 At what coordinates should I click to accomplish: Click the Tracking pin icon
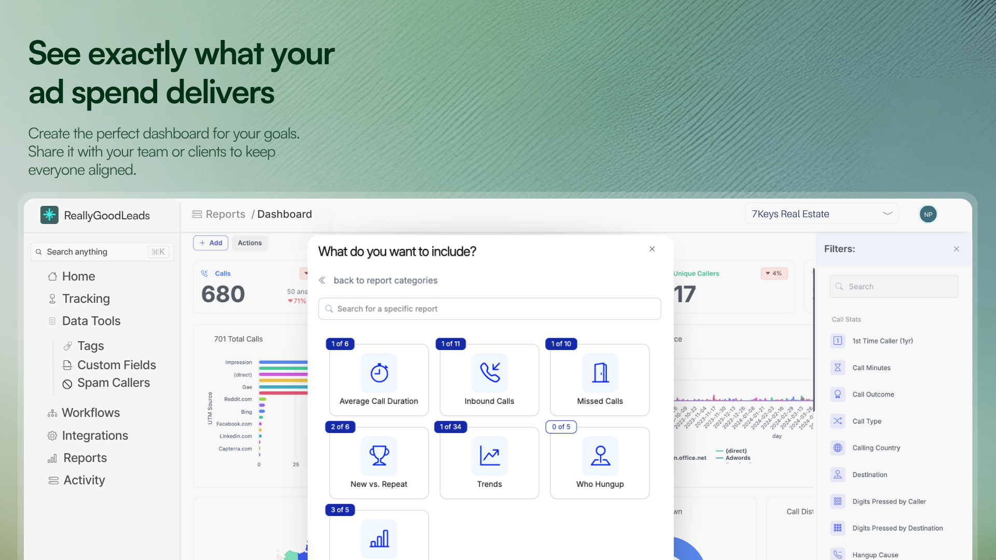(52, 299)
